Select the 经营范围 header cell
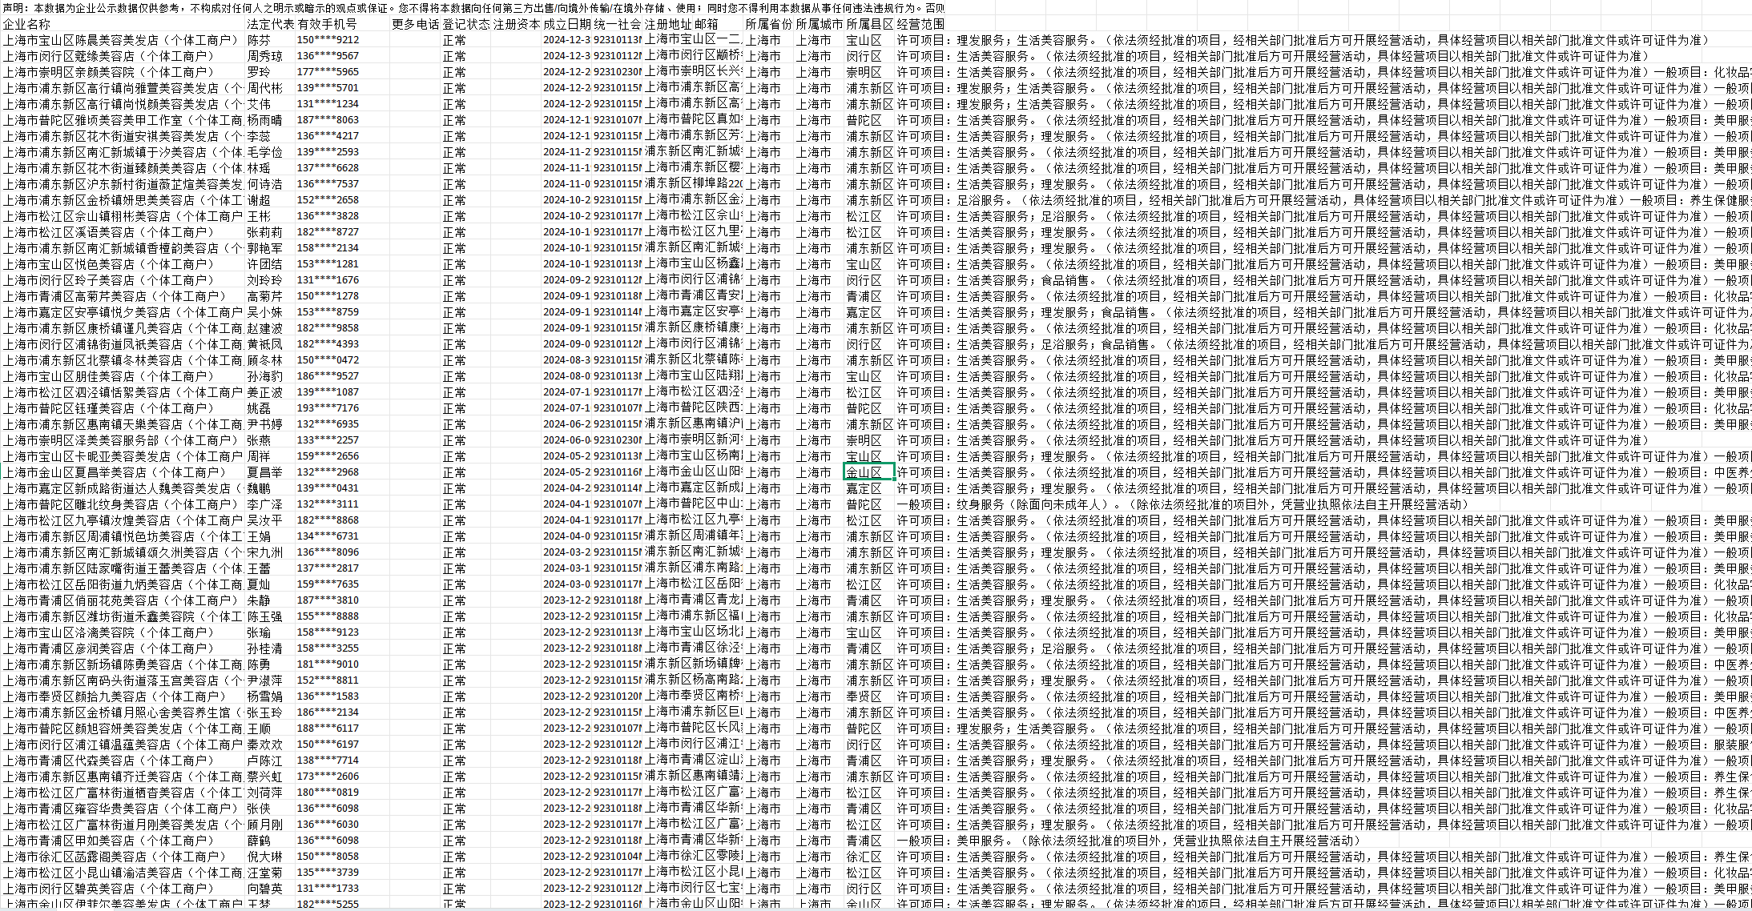The width and height of the screenshot is (1752, 911). tap(920, 24)
